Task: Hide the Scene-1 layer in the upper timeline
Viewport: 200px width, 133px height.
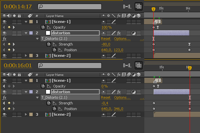Action: pos(4,22)
